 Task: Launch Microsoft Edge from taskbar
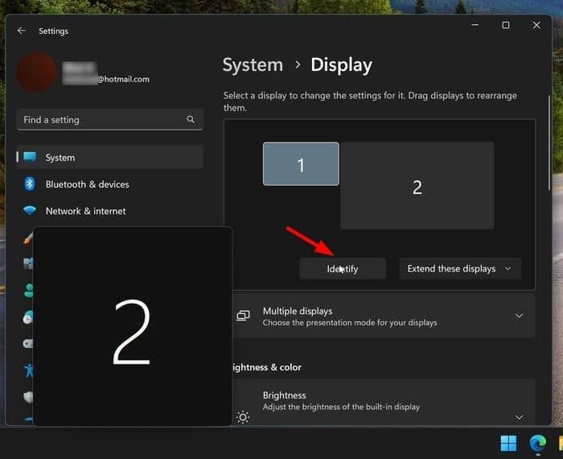pyautogui.click(x=537, y=443)
